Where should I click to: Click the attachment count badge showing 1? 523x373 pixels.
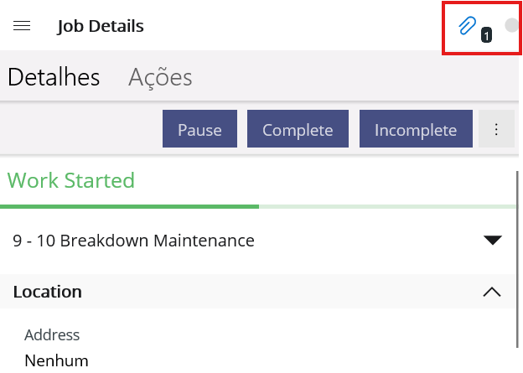(x=486, y=35)
